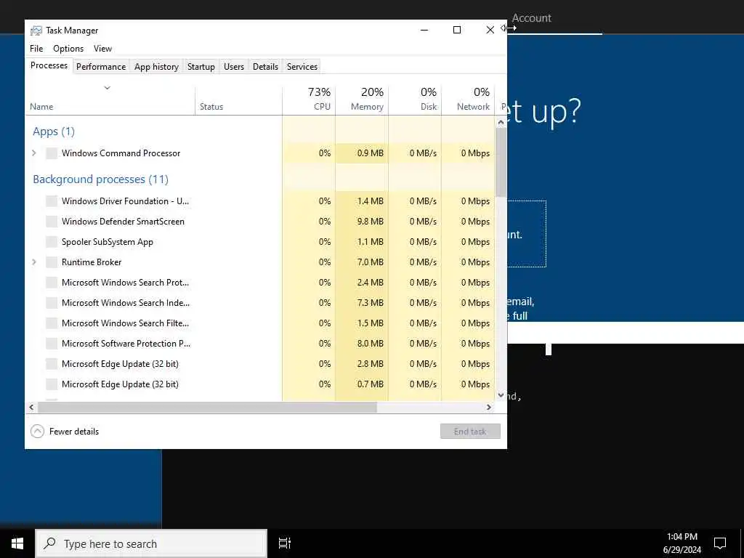Click the scroll down arrow of process list

501,395
